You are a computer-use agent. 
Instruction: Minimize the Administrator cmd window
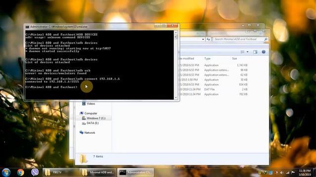(x=158, y=26)
